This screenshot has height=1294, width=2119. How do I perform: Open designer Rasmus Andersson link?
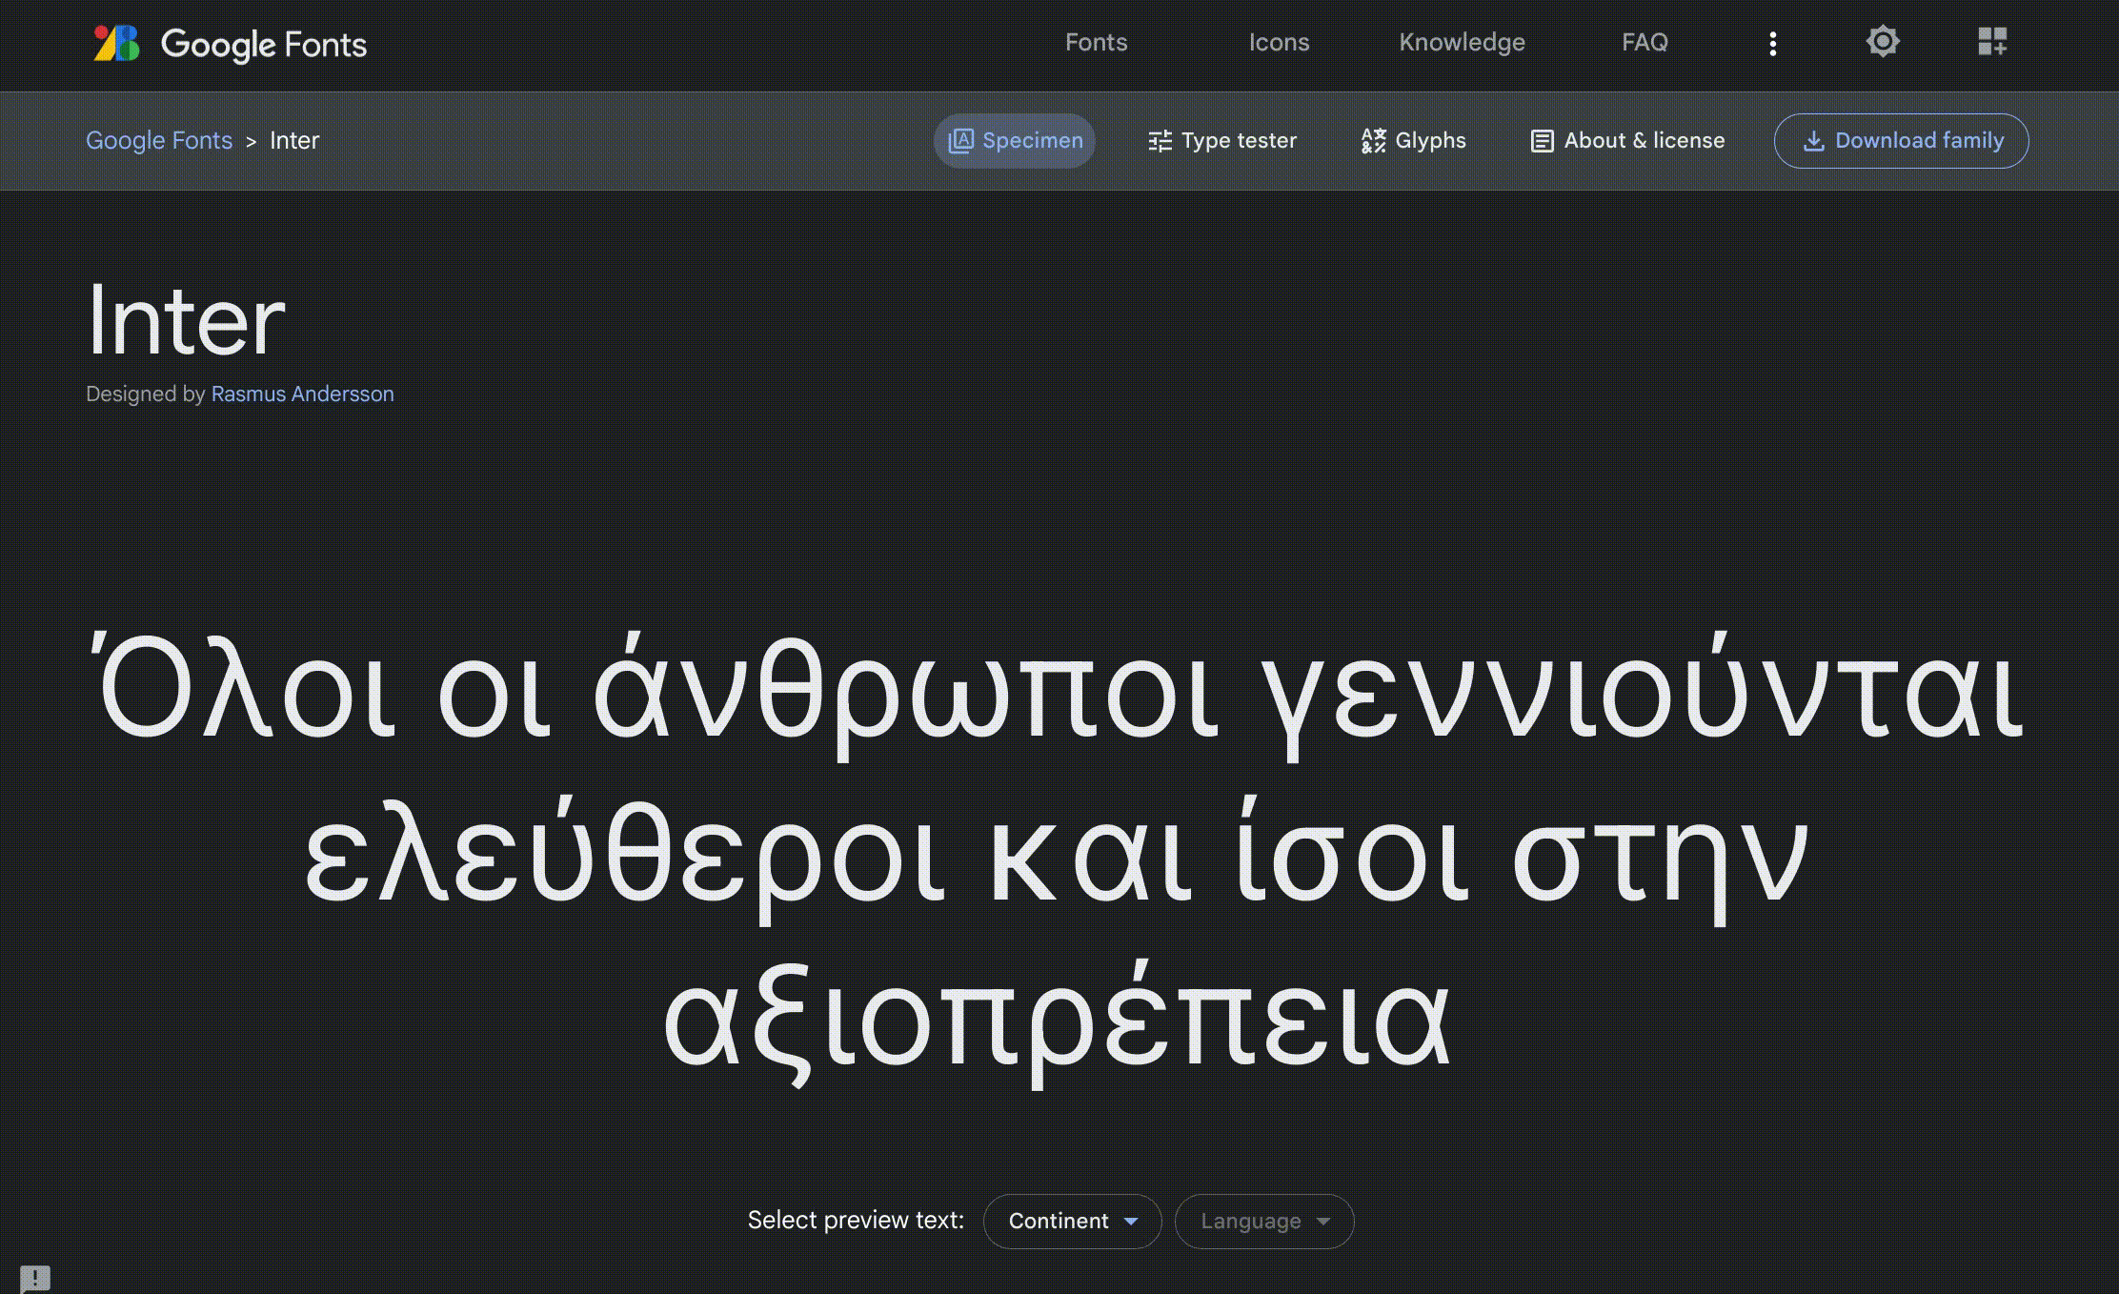tap(302, 394)
